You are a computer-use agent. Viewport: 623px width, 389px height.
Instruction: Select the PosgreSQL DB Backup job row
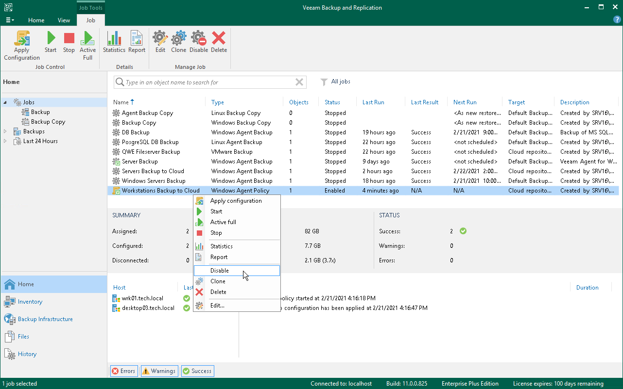tap(363, 142)
